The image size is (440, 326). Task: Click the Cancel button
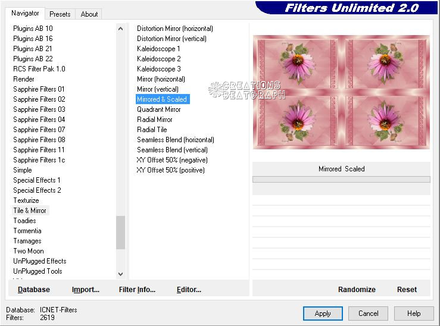point(368,314)
